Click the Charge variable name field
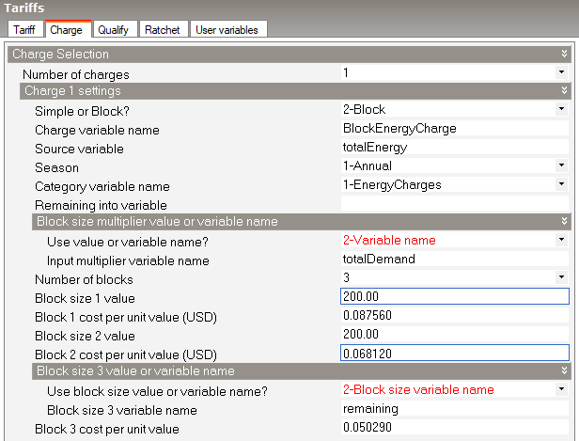The width and height of the screenshot is (579, 441). pyautogui.click(x=454, y=129)
